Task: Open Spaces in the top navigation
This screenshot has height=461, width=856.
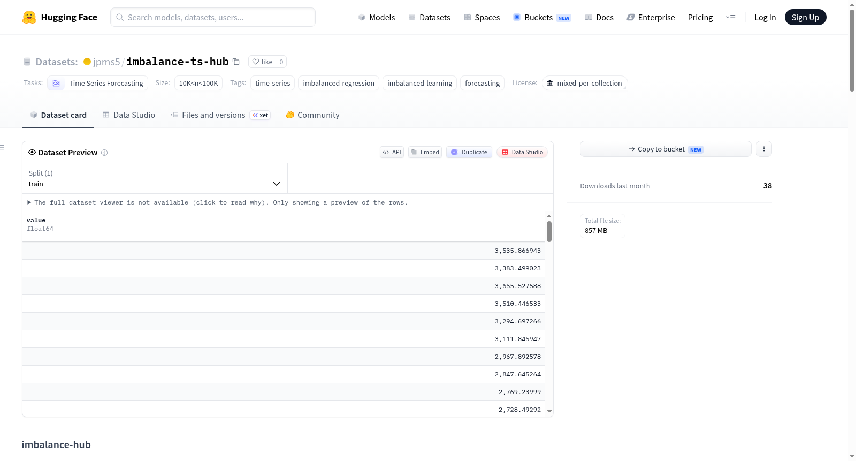Action: tap(481, 17)
